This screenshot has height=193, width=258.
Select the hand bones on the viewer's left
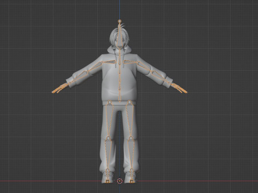coord(60,88)
